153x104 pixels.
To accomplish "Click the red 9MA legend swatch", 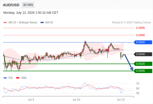I will [x=18, y=78].
